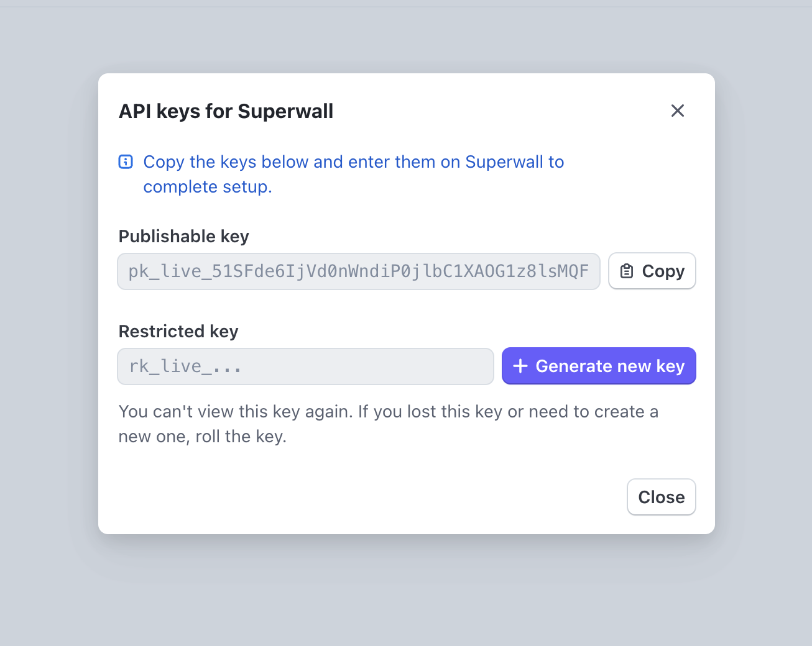This screenshot has height=646, width=812.
Task: Copy the publishable key
Action: (652, 271)
